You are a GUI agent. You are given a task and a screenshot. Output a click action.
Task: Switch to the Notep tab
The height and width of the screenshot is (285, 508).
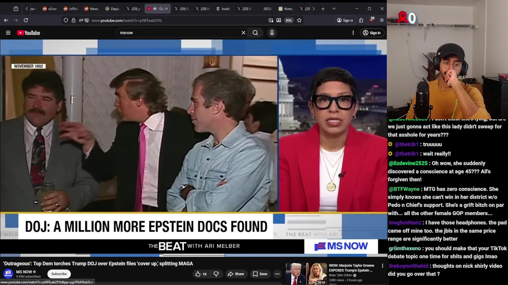[286, 9]
